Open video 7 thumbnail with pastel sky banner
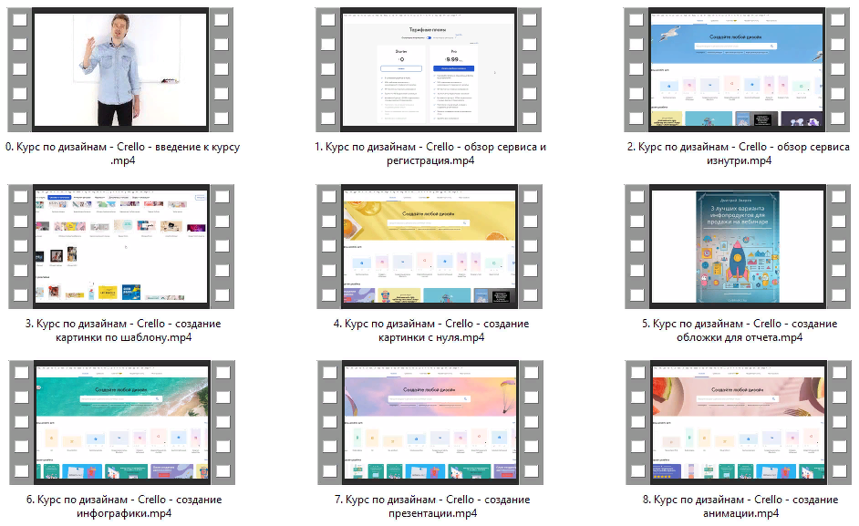 [430, 420]
